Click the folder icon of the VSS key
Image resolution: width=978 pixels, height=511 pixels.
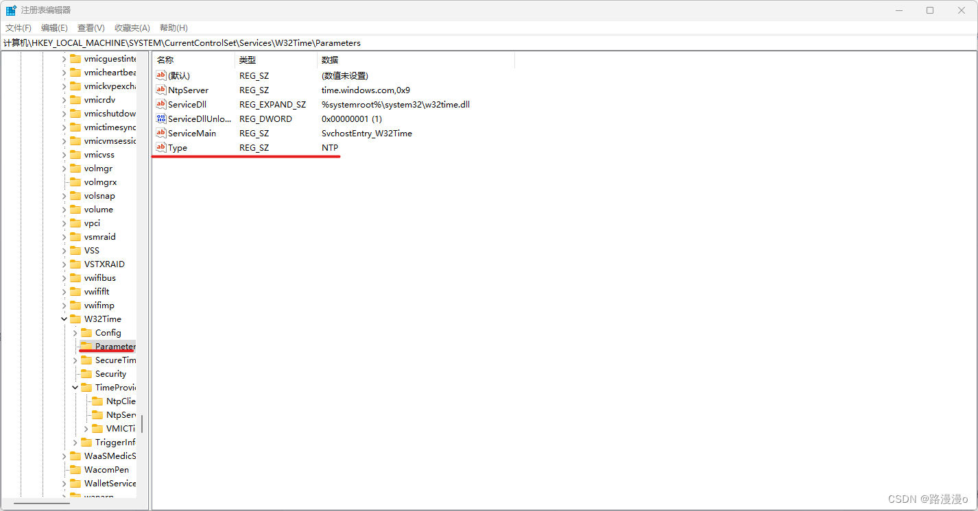[75, 250]
